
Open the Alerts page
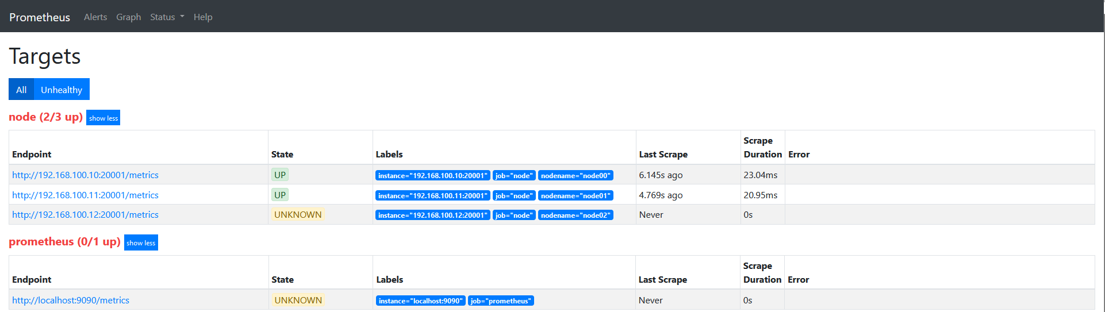[x=95, y=17]
